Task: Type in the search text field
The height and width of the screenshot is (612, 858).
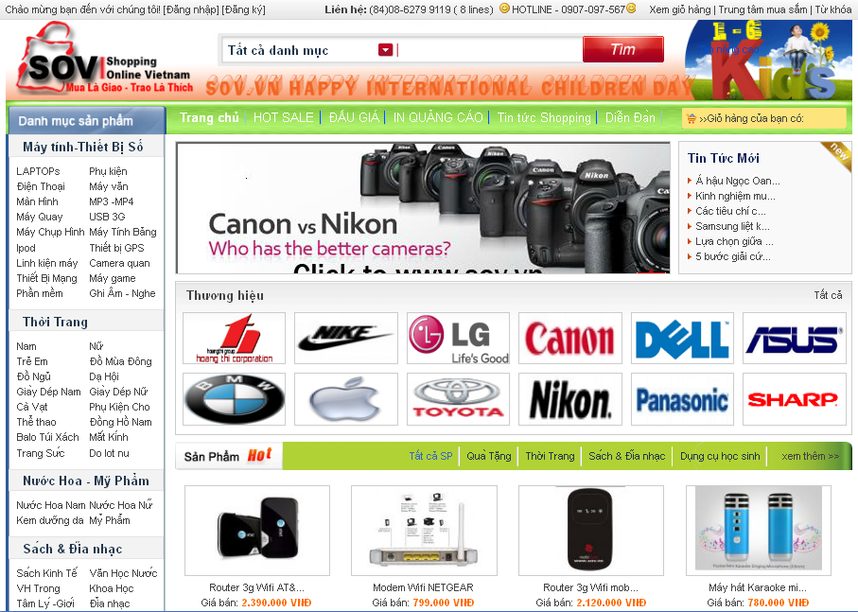Action: [x=487, y=50]
